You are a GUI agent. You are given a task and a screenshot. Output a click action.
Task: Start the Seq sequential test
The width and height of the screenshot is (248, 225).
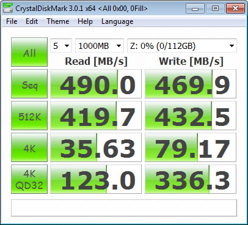[29, 84]
